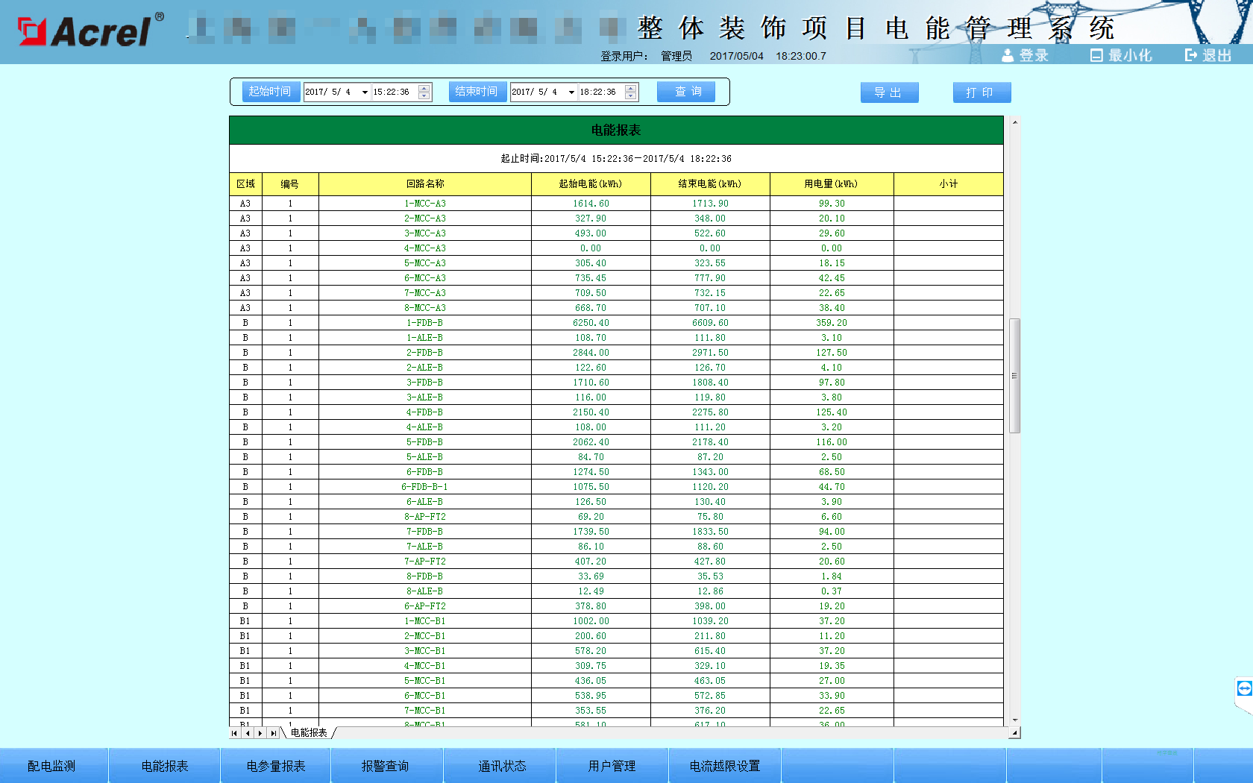Jump to last sheet with navigation arrow
This screenshot has width=1253, height=783.
(273, 733)
